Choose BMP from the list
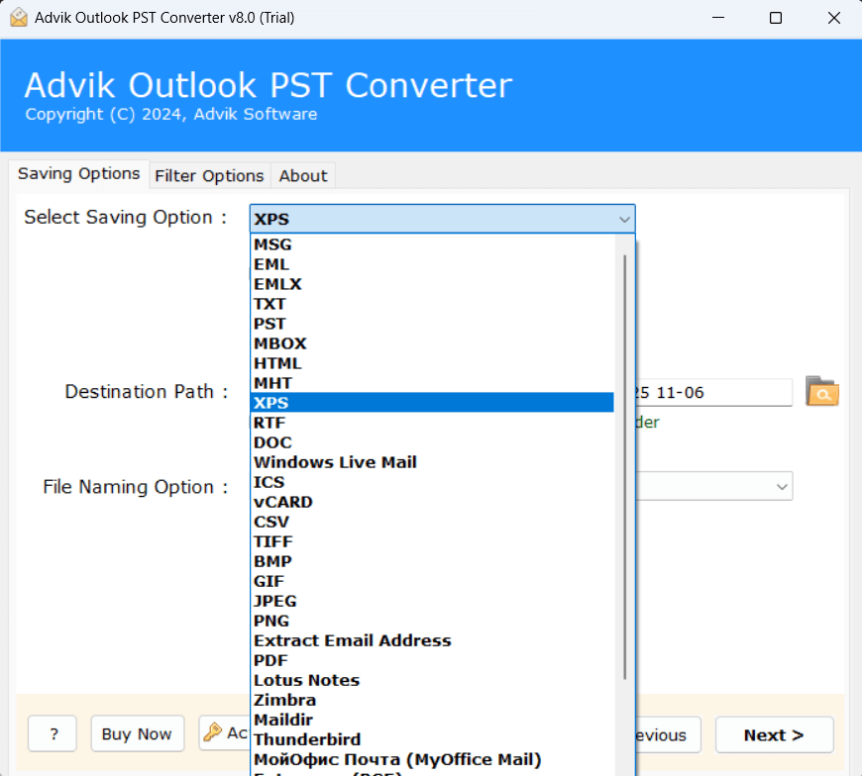 (x=432, y=561)
